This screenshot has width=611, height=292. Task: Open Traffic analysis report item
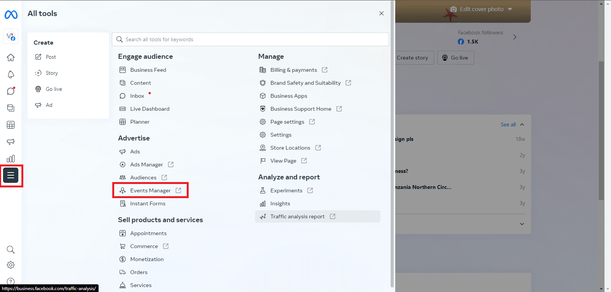(297, 216)
